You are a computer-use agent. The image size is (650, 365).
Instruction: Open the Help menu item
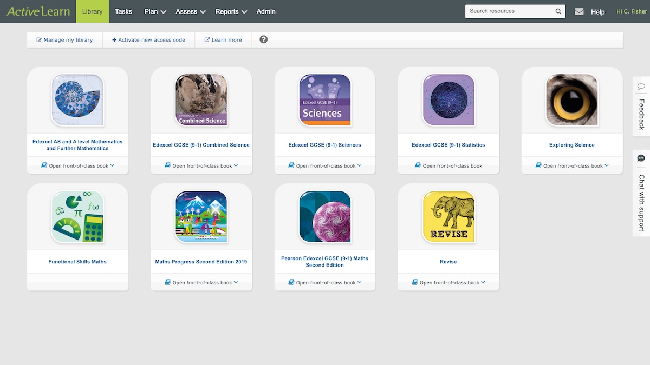point(598,12)
